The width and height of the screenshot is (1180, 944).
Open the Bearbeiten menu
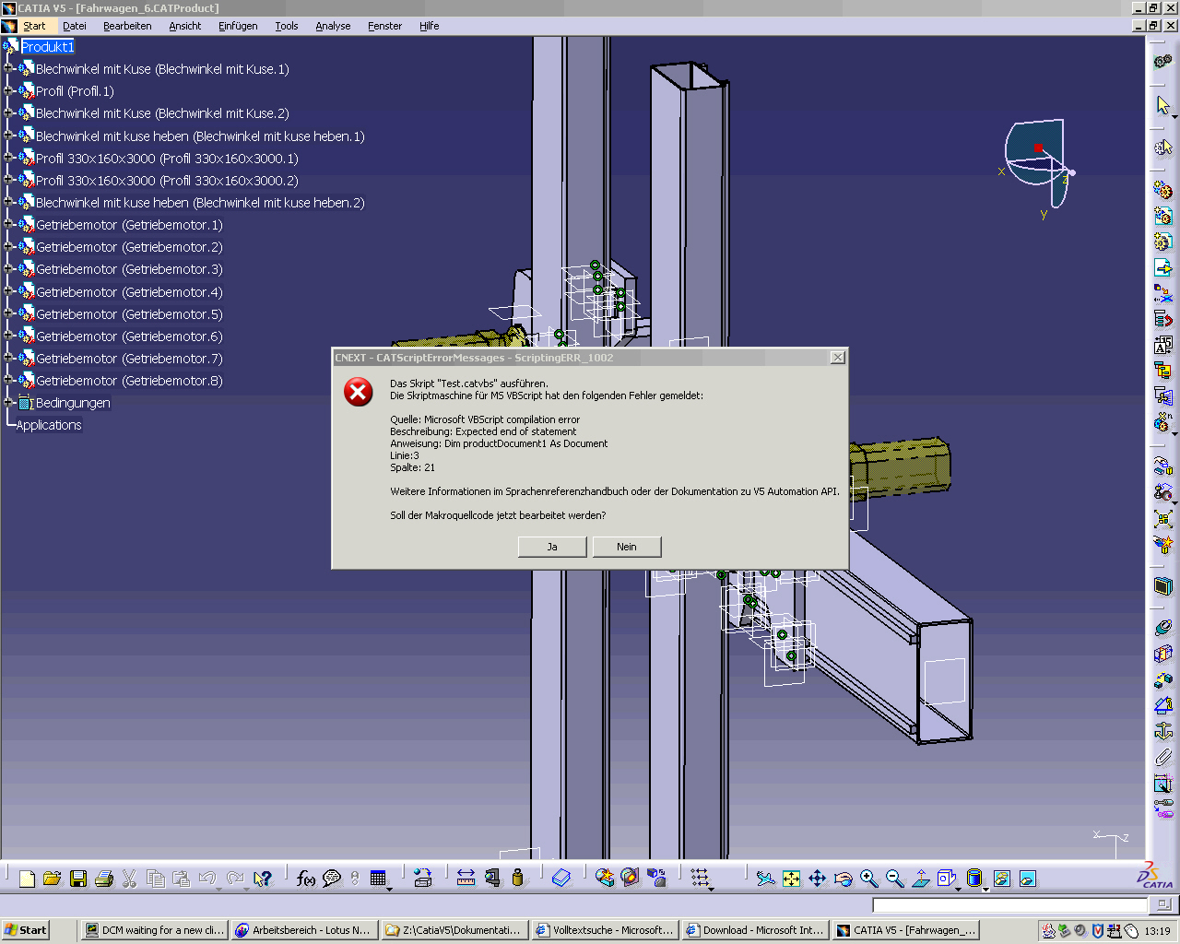click(127, 26)
